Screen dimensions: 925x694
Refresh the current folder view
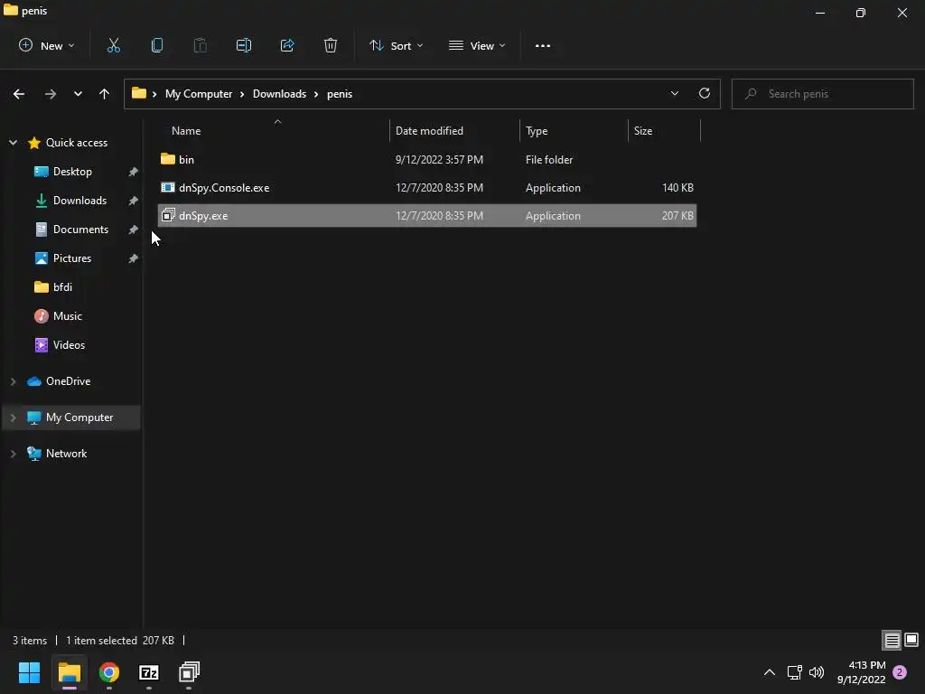tap(705, 93)
